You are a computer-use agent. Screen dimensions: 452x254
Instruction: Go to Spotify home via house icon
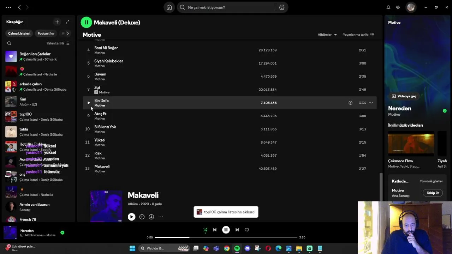pyautogui.click(x=169, y=7)
